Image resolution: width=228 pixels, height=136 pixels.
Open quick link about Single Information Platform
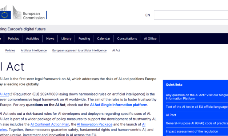pos(197,97)
